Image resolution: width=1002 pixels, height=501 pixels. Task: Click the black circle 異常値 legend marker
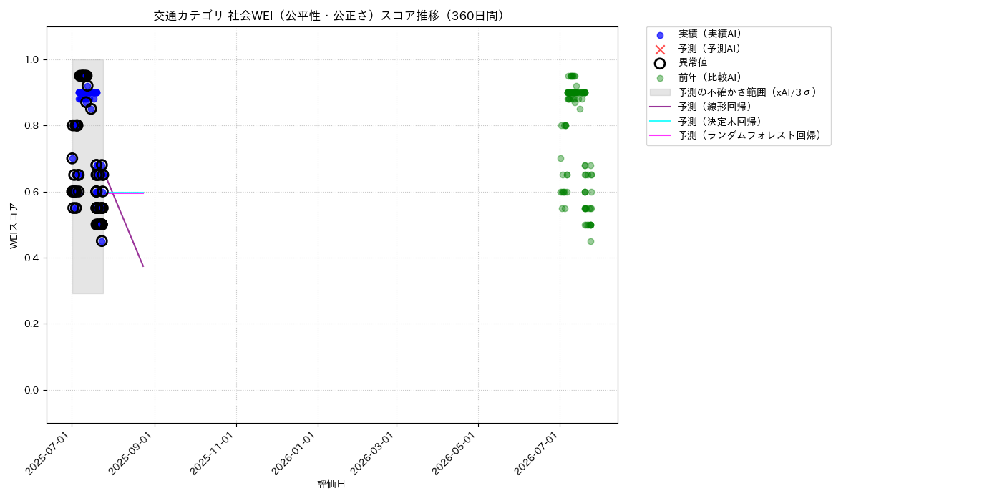click(x=660, y=63)
